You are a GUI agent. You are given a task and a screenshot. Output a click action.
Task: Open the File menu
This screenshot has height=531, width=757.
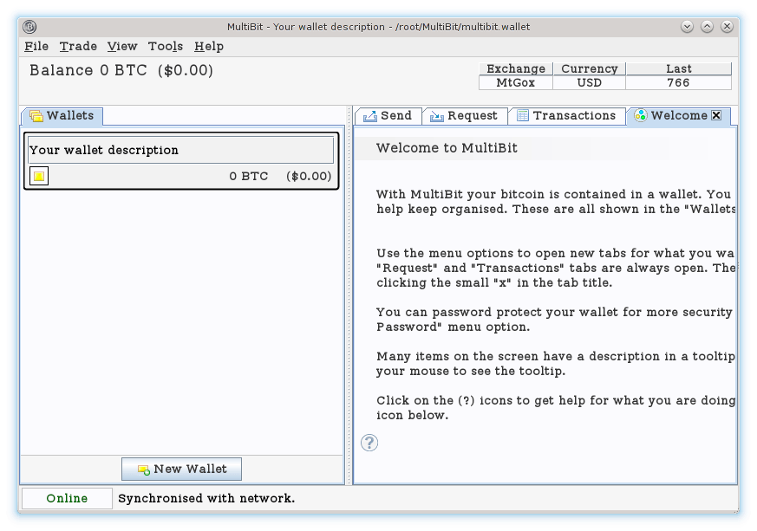point(36,46)
